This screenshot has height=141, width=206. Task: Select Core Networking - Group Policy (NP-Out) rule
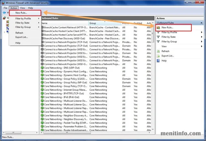(96, 83)
